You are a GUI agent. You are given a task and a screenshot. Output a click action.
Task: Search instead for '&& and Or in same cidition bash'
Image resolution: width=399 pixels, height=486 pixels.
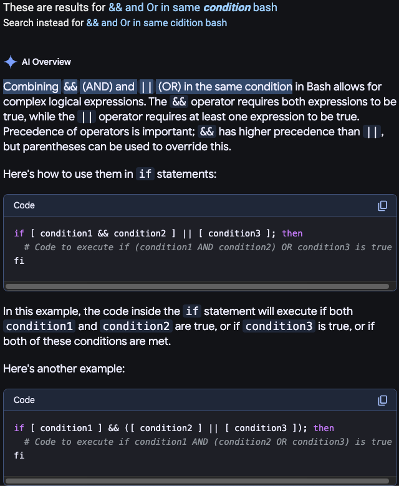click(156, 22)
